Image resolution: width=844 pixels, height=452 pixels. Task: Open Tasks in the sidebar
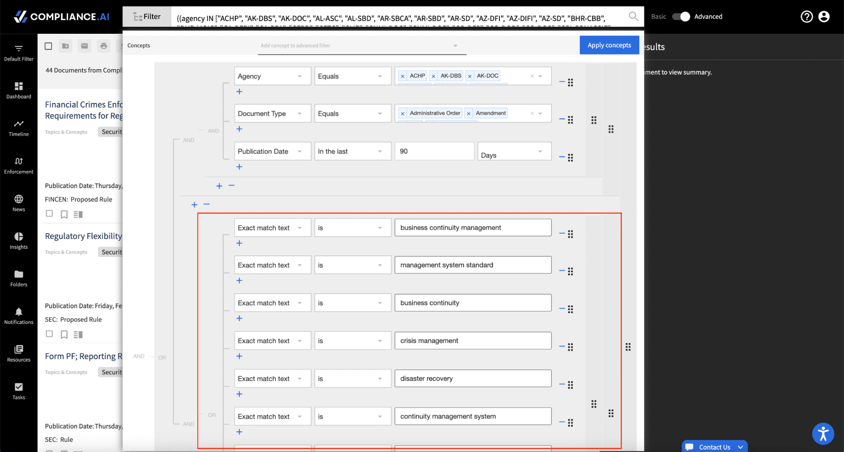tap(19, 391)
